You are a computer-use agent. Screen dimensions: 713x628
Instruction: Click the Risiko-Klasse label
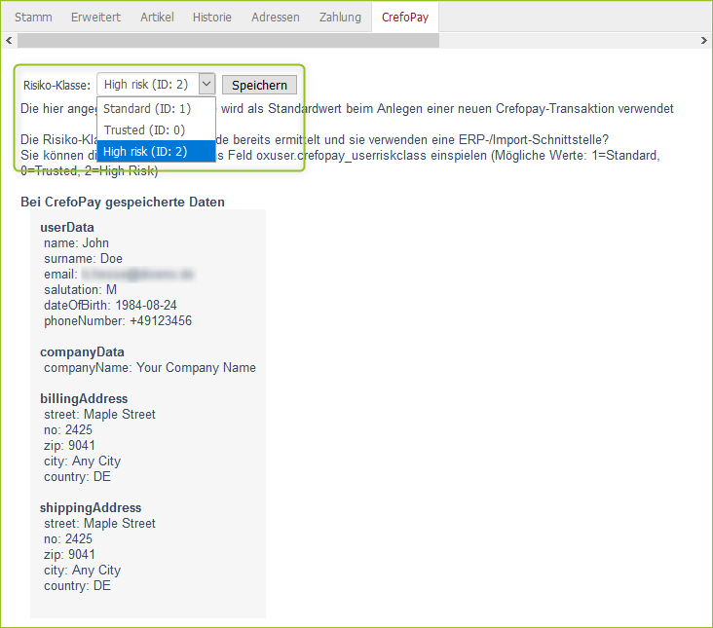click(x=56, y=85)
